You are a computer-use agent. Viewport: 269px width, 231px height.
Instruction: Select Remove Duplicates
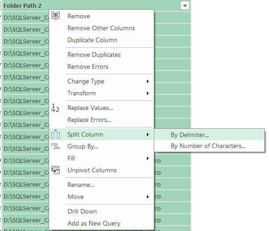(x=101, y=55)
